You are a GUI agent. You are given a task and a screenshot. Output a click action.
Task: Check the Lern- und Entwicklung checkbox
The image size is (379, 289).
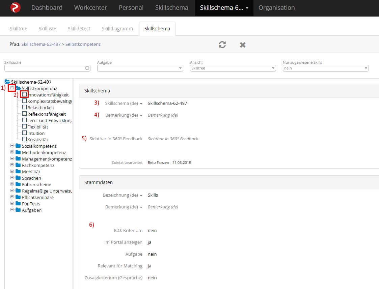coord(24,120)
